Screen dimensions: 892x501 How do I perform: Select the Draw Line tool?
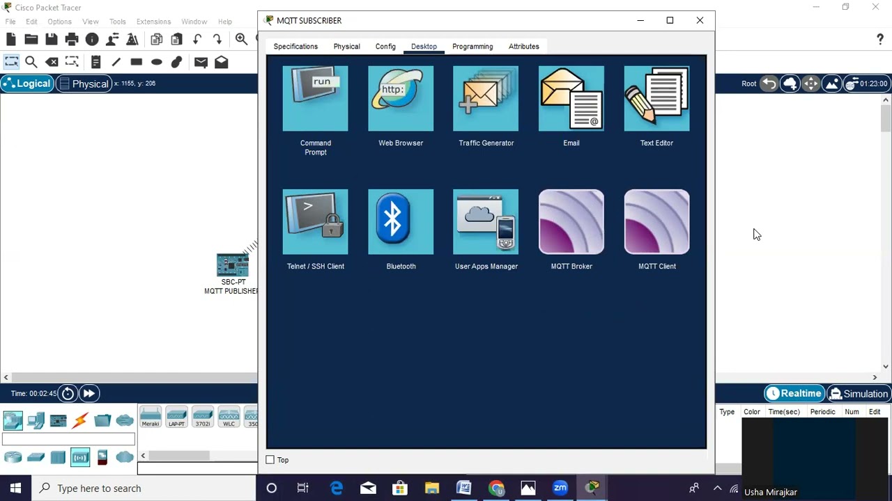click(x=116, y=62)
